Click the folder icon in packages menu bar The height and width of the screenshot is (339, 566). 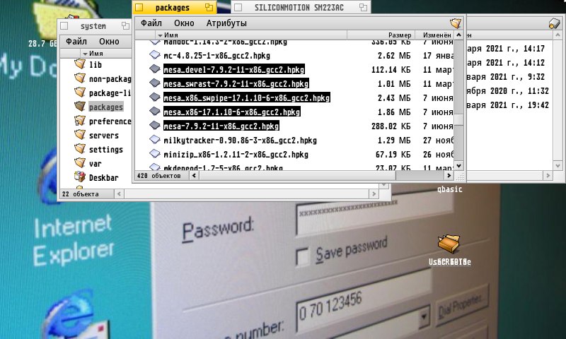coord(456,23)
